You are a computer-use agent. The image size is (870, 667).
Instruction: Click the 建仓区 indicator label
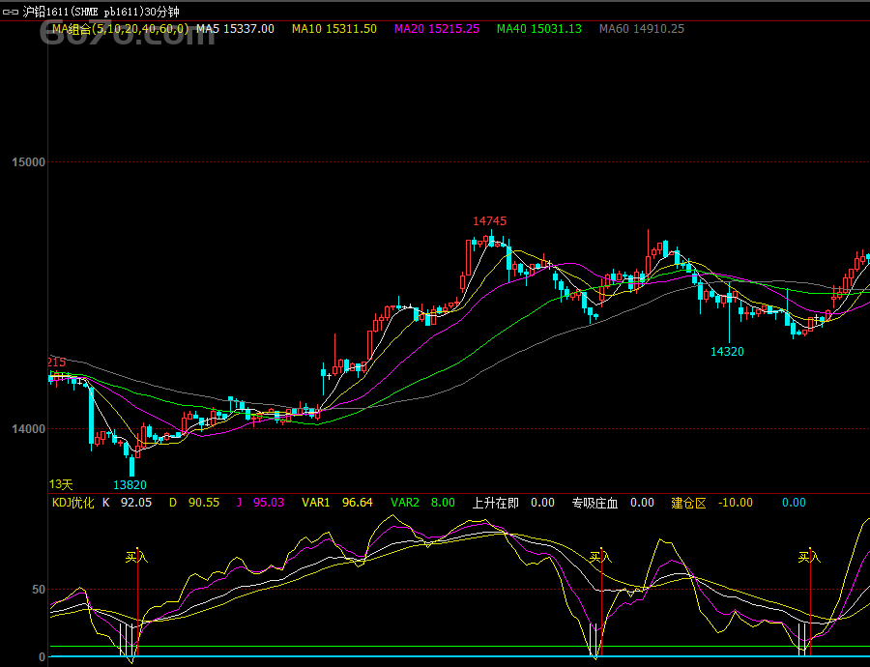(x=688, y=503)
